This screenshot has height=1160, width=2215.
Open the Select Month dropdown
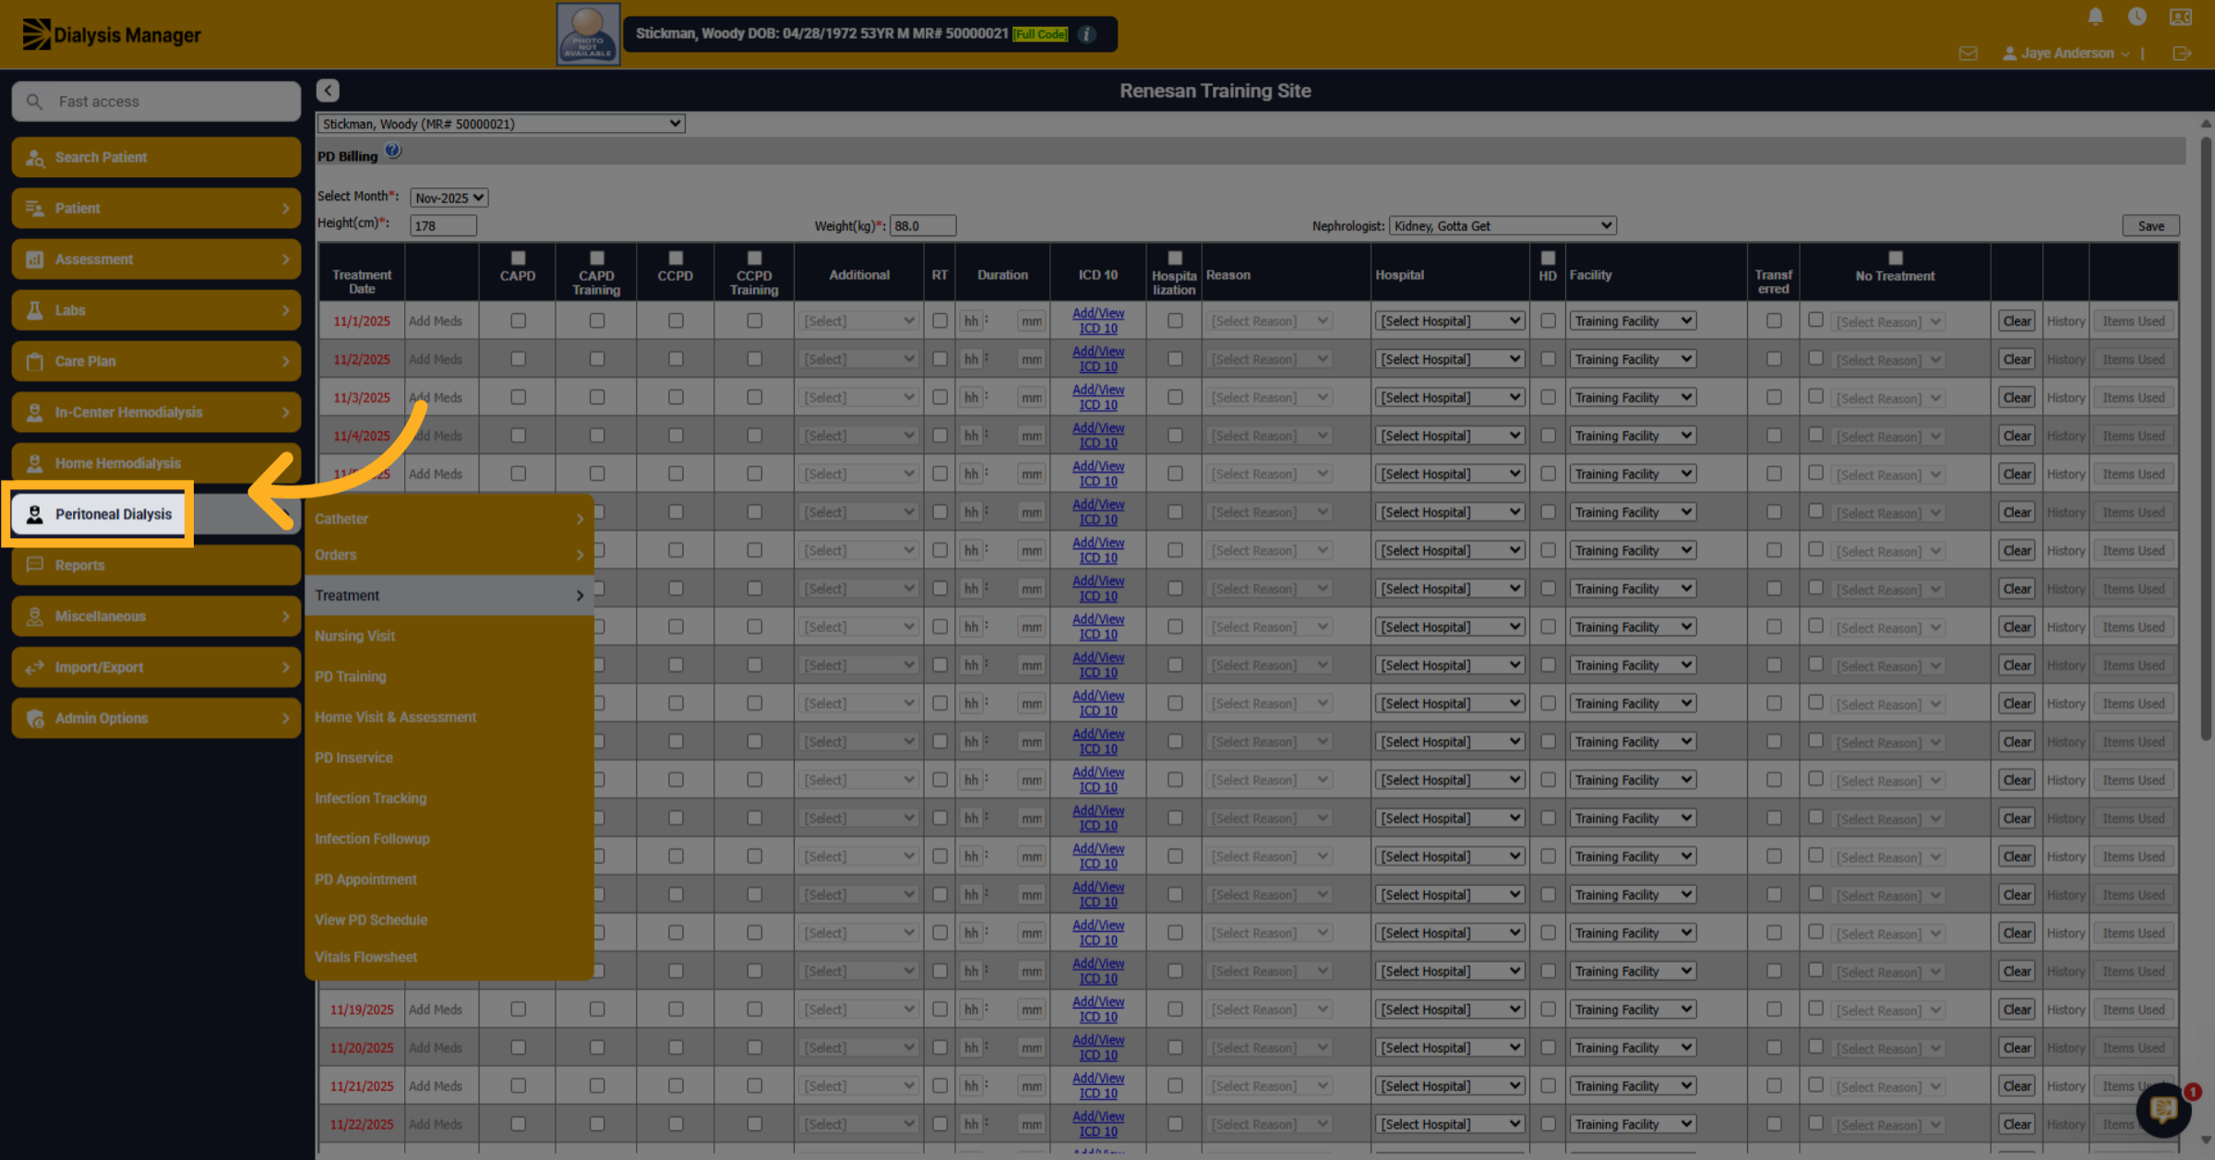click(449, 197)
